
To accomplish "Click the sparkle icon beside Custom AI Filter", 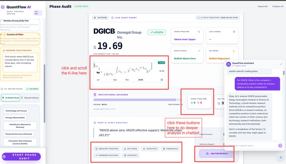I will point(4,35).
